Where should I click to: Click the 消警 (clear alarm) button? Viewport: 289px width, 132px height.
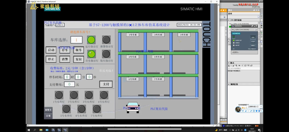pyautogui.click(x=65, y=59)
